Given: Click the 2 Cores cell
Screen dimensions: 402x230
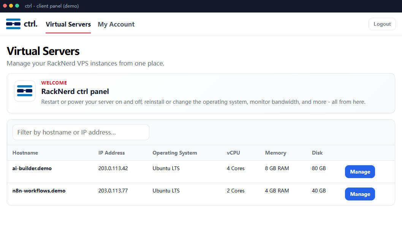Looking at the screenshot, I should (236, 191).
